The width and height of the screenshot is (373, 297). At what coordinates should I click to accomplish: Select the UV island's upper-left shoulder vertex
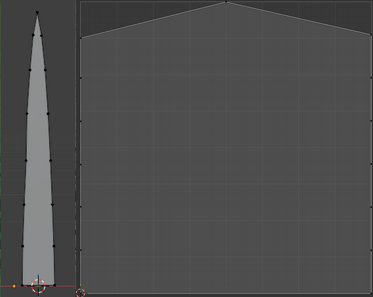click(81, 38)
